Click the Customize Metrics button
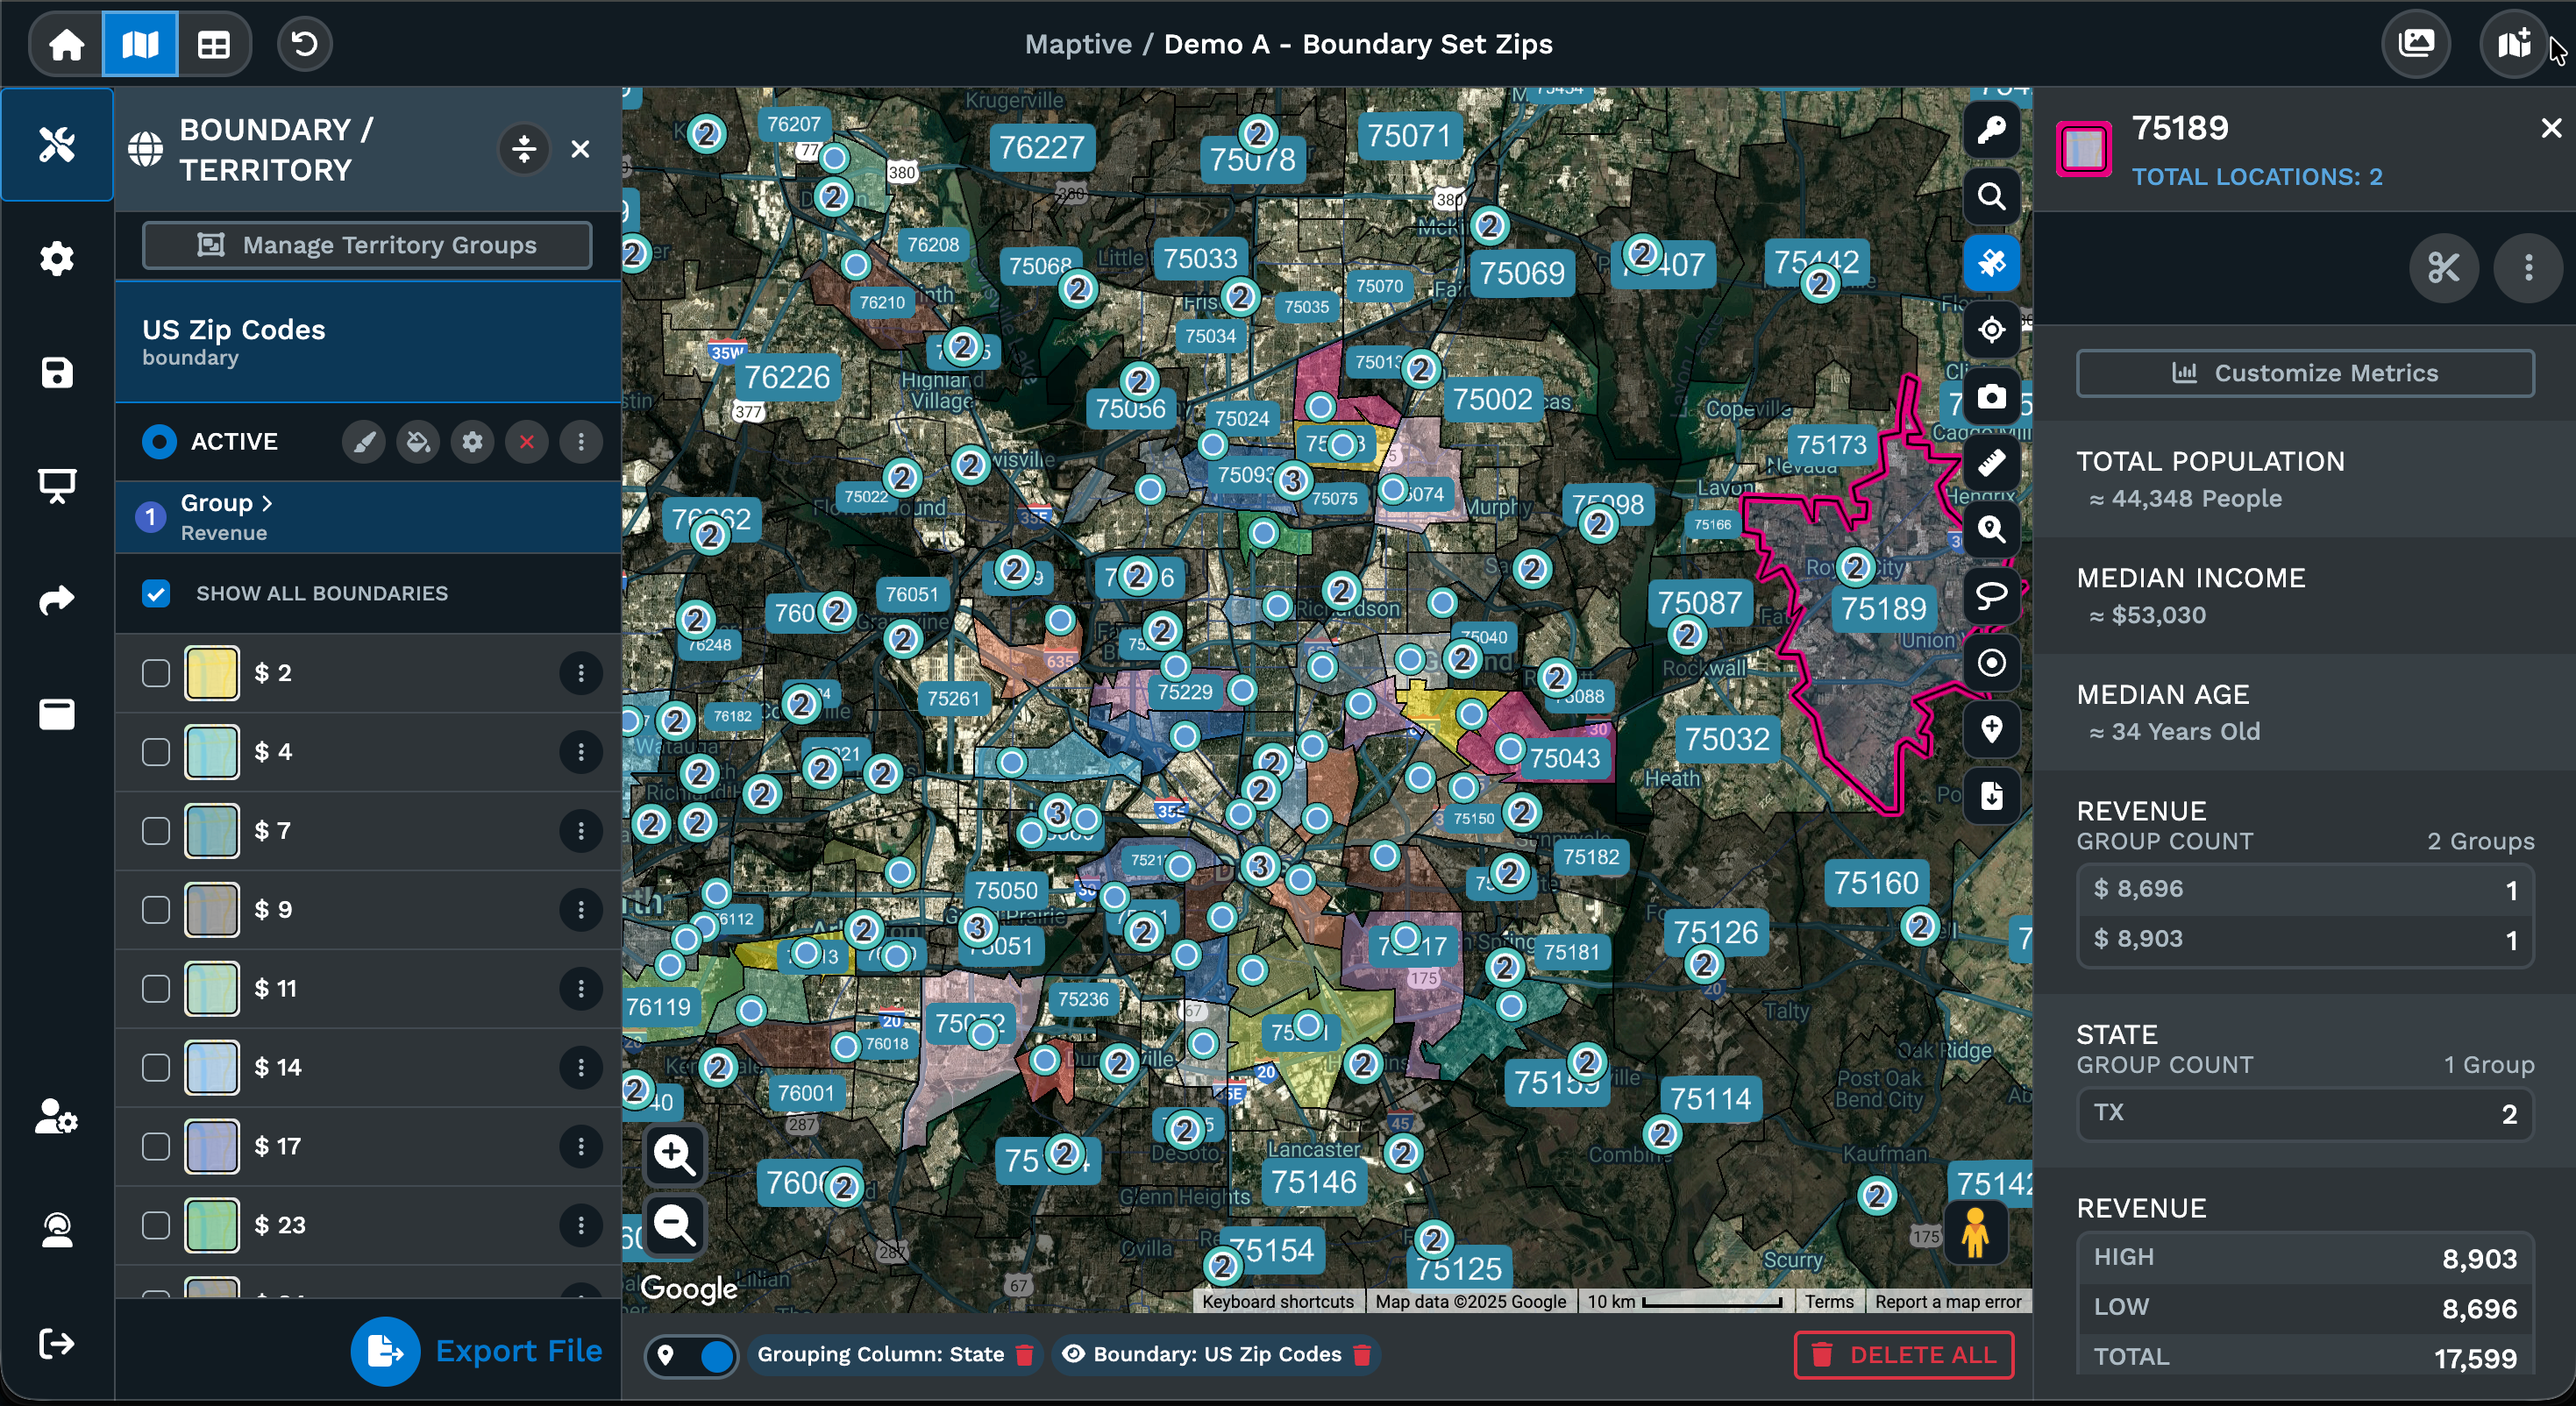The image size is (2576, 1406). pos(2304,373)
